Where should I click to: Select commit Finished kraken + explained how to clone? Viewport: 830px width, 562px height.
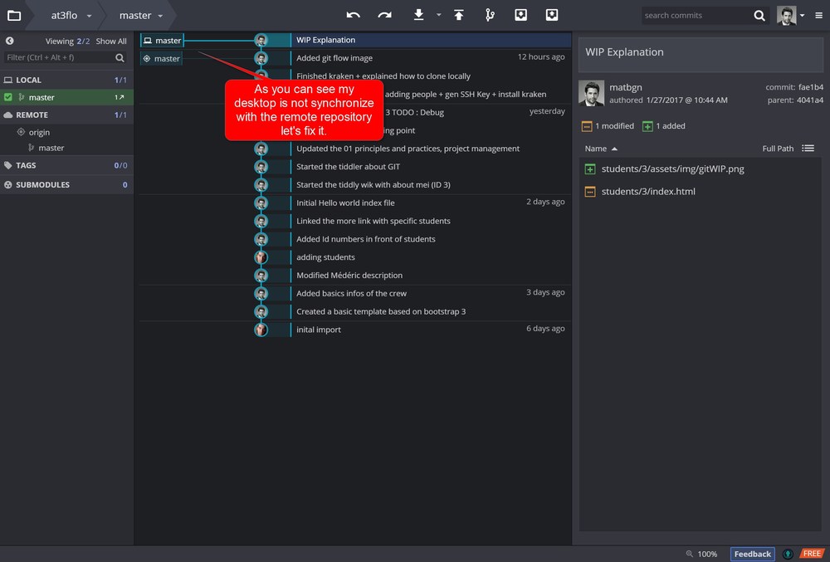(x=383, y=76)
